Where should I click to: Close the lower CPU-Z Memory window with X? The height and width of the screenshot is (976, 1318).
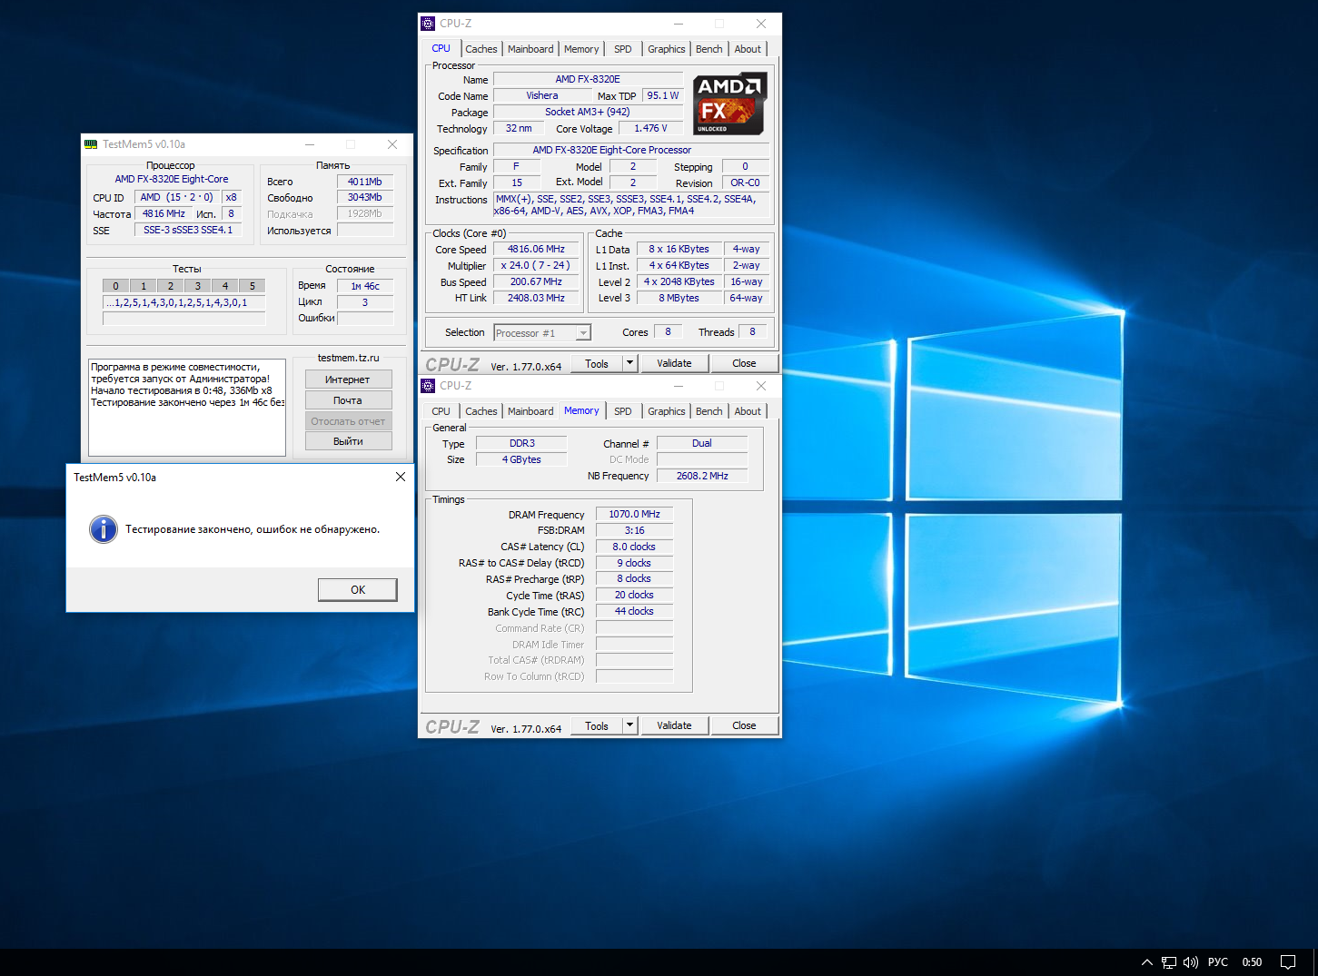pos(761,386)
